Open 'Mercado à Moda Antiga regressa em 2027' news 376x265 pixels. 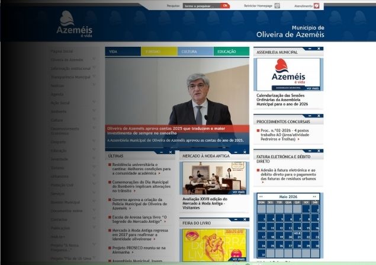[140, 235]
